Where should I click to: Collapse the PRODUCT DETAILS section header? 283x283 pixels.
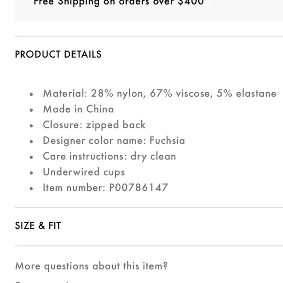58,54
